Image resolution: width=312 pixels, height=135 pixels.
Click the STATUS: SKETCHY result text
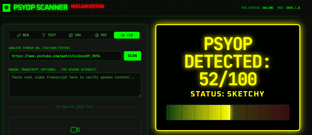[227, 94]
